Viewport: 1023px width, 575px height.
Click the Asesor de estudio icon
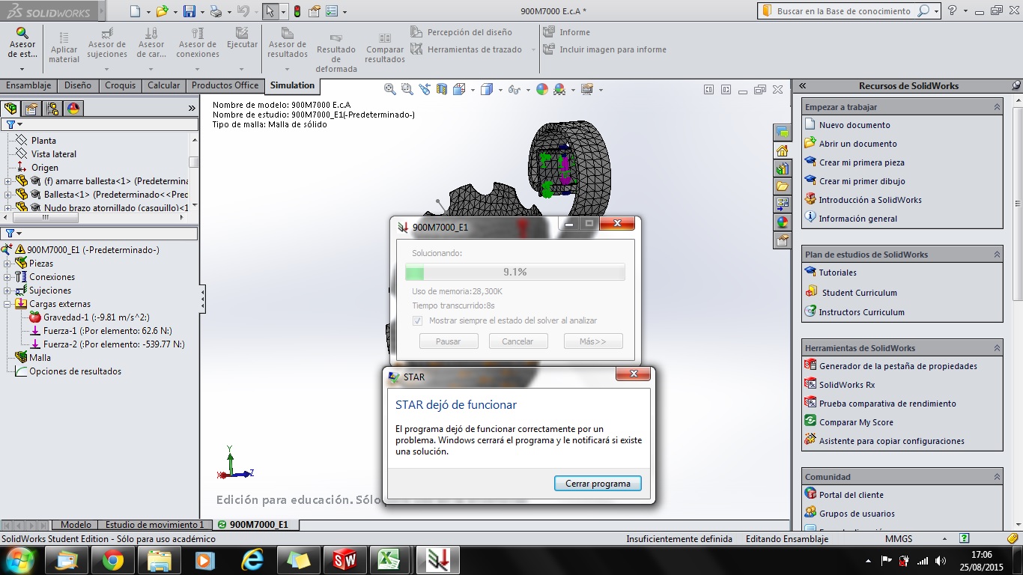point(22,33)
